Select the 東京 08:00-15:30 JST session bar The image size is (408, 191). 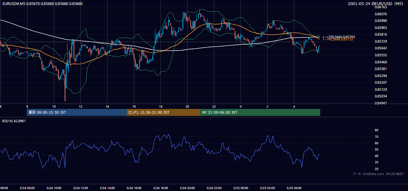click(x=77, y=112)
